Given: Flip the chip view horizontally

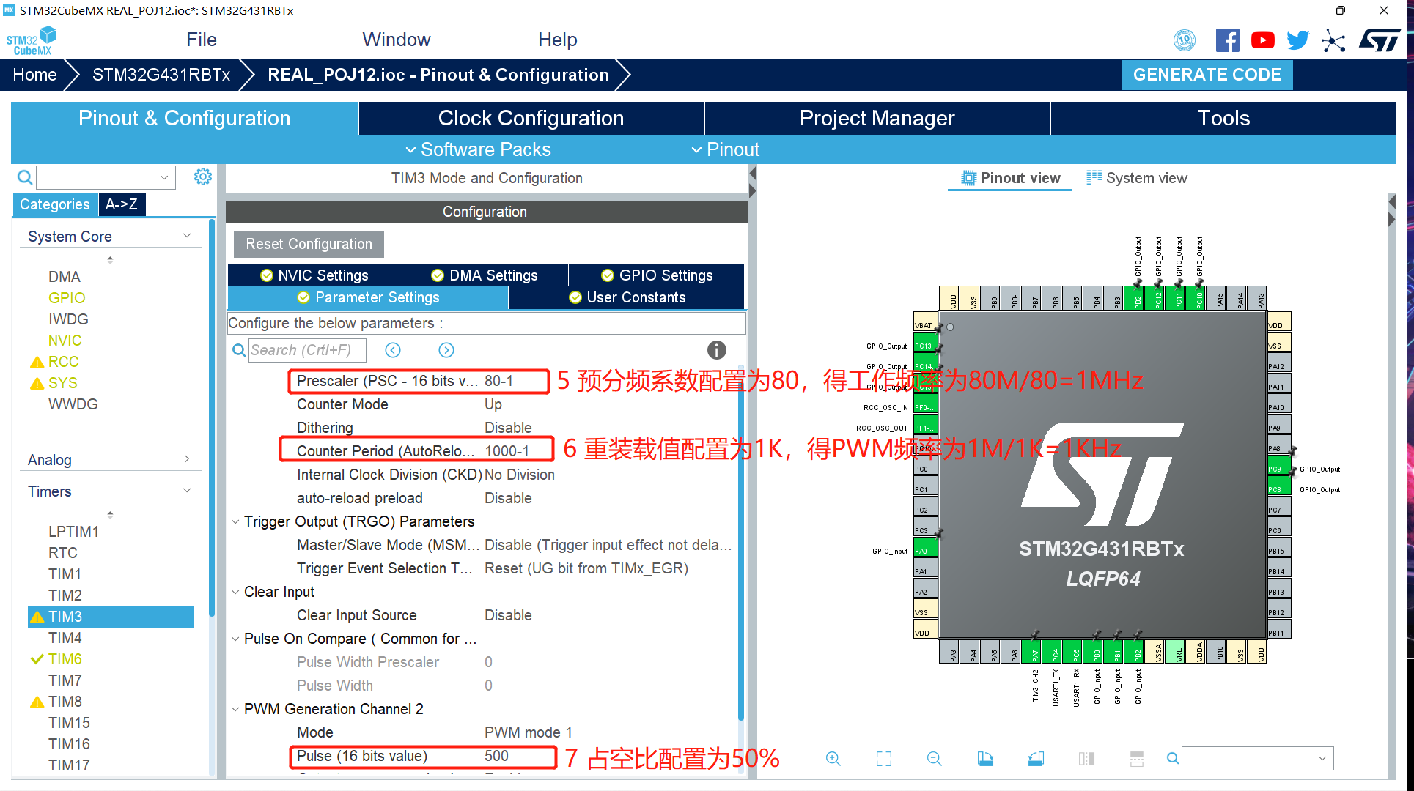Looking at the screenshot, I should 1086,759.
